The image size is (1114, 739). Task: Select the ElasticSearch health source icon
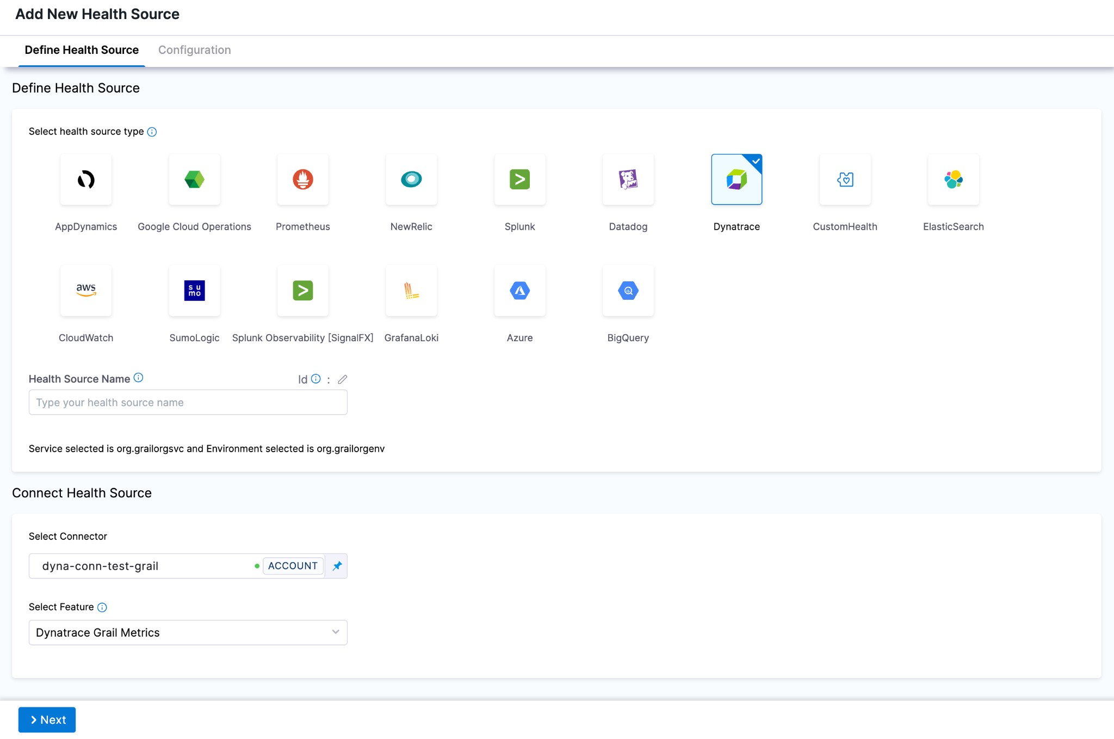(953, 180)
